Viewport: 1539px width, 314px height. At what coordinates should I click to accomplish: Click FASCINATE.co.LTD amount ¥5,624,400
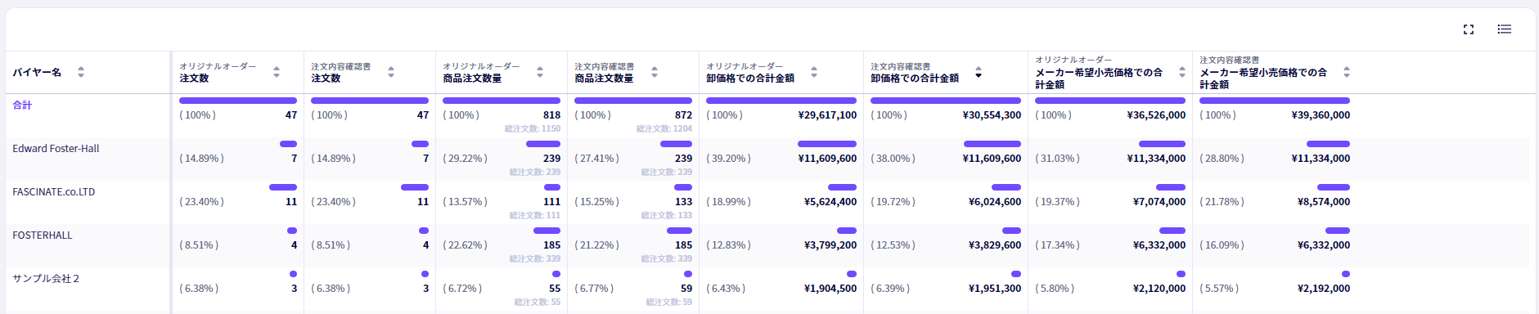click(830, 202)
